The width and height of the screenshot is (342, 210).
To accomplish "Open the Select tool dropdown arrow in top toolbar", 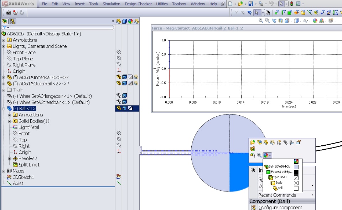I will (286, 4).
